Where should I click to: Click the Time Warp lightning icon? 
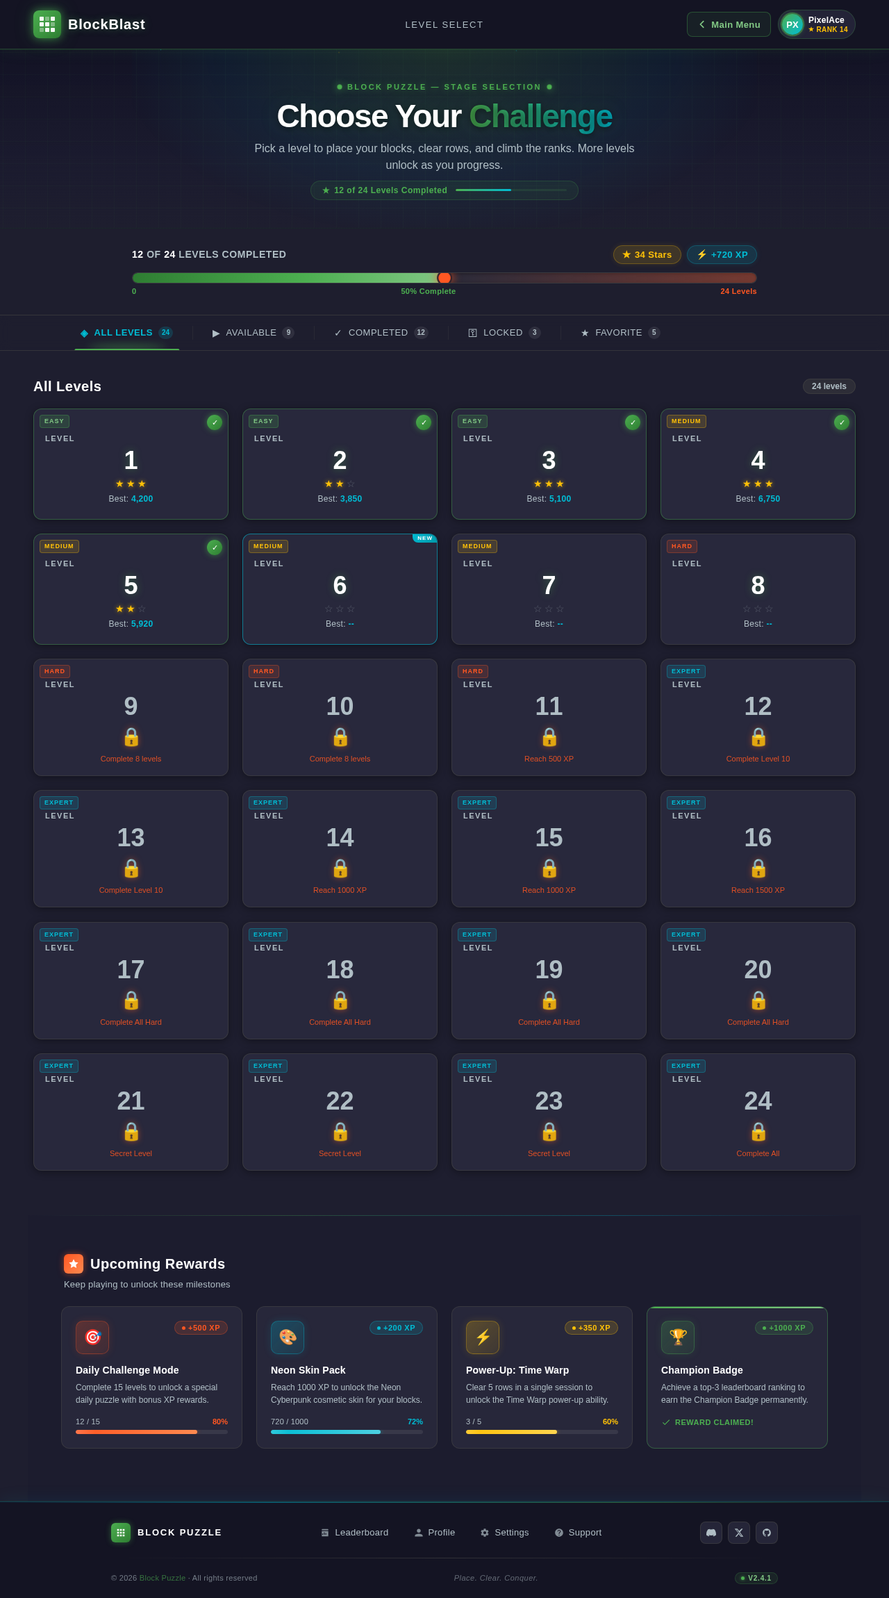click(483, 1337)
